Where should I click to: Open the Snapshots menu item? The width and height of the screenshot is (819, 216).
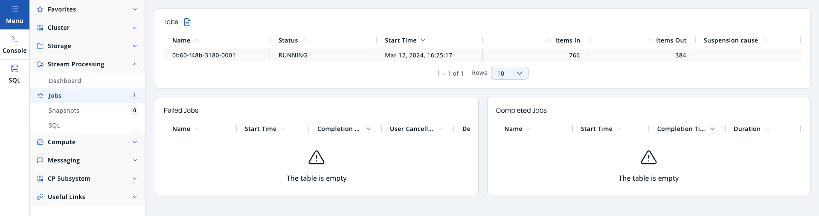tap(64, 111)
